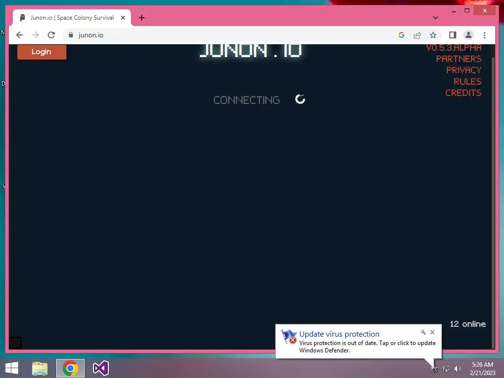This screenshot has height=378, width=504.
Task: Click the padlock site info icon
Action: point(71,35)
